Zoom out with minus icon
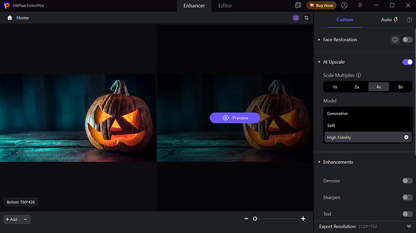 [246, 219]
